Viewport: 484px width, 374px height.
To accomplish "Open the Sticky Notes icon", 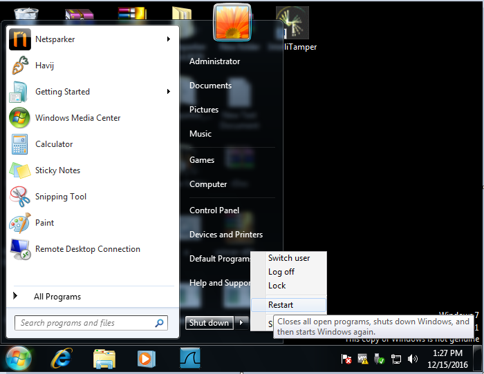I will (20, 170).
